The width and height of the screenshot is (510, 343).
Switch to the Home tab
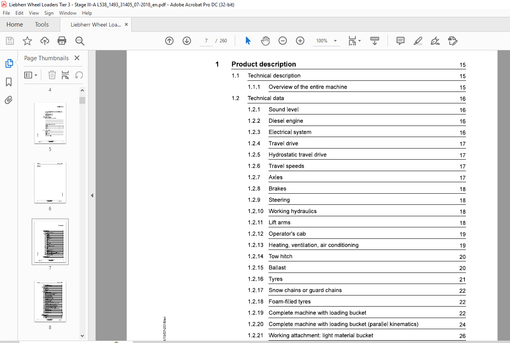(15, 25)
